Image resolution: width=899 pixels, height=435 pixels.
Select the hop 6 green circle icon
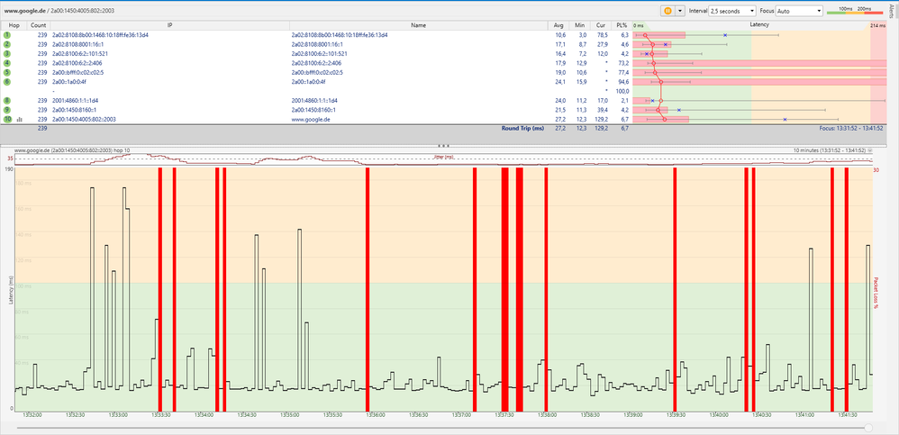[x=7, y=81]
